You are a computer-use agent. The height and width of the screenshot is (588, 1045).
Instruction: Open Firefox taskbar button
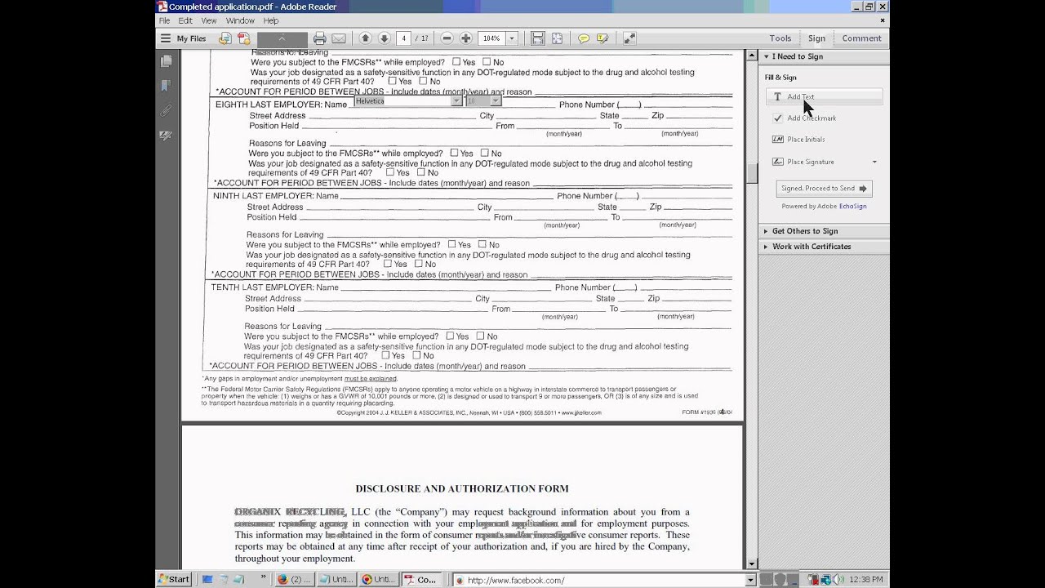293,580
